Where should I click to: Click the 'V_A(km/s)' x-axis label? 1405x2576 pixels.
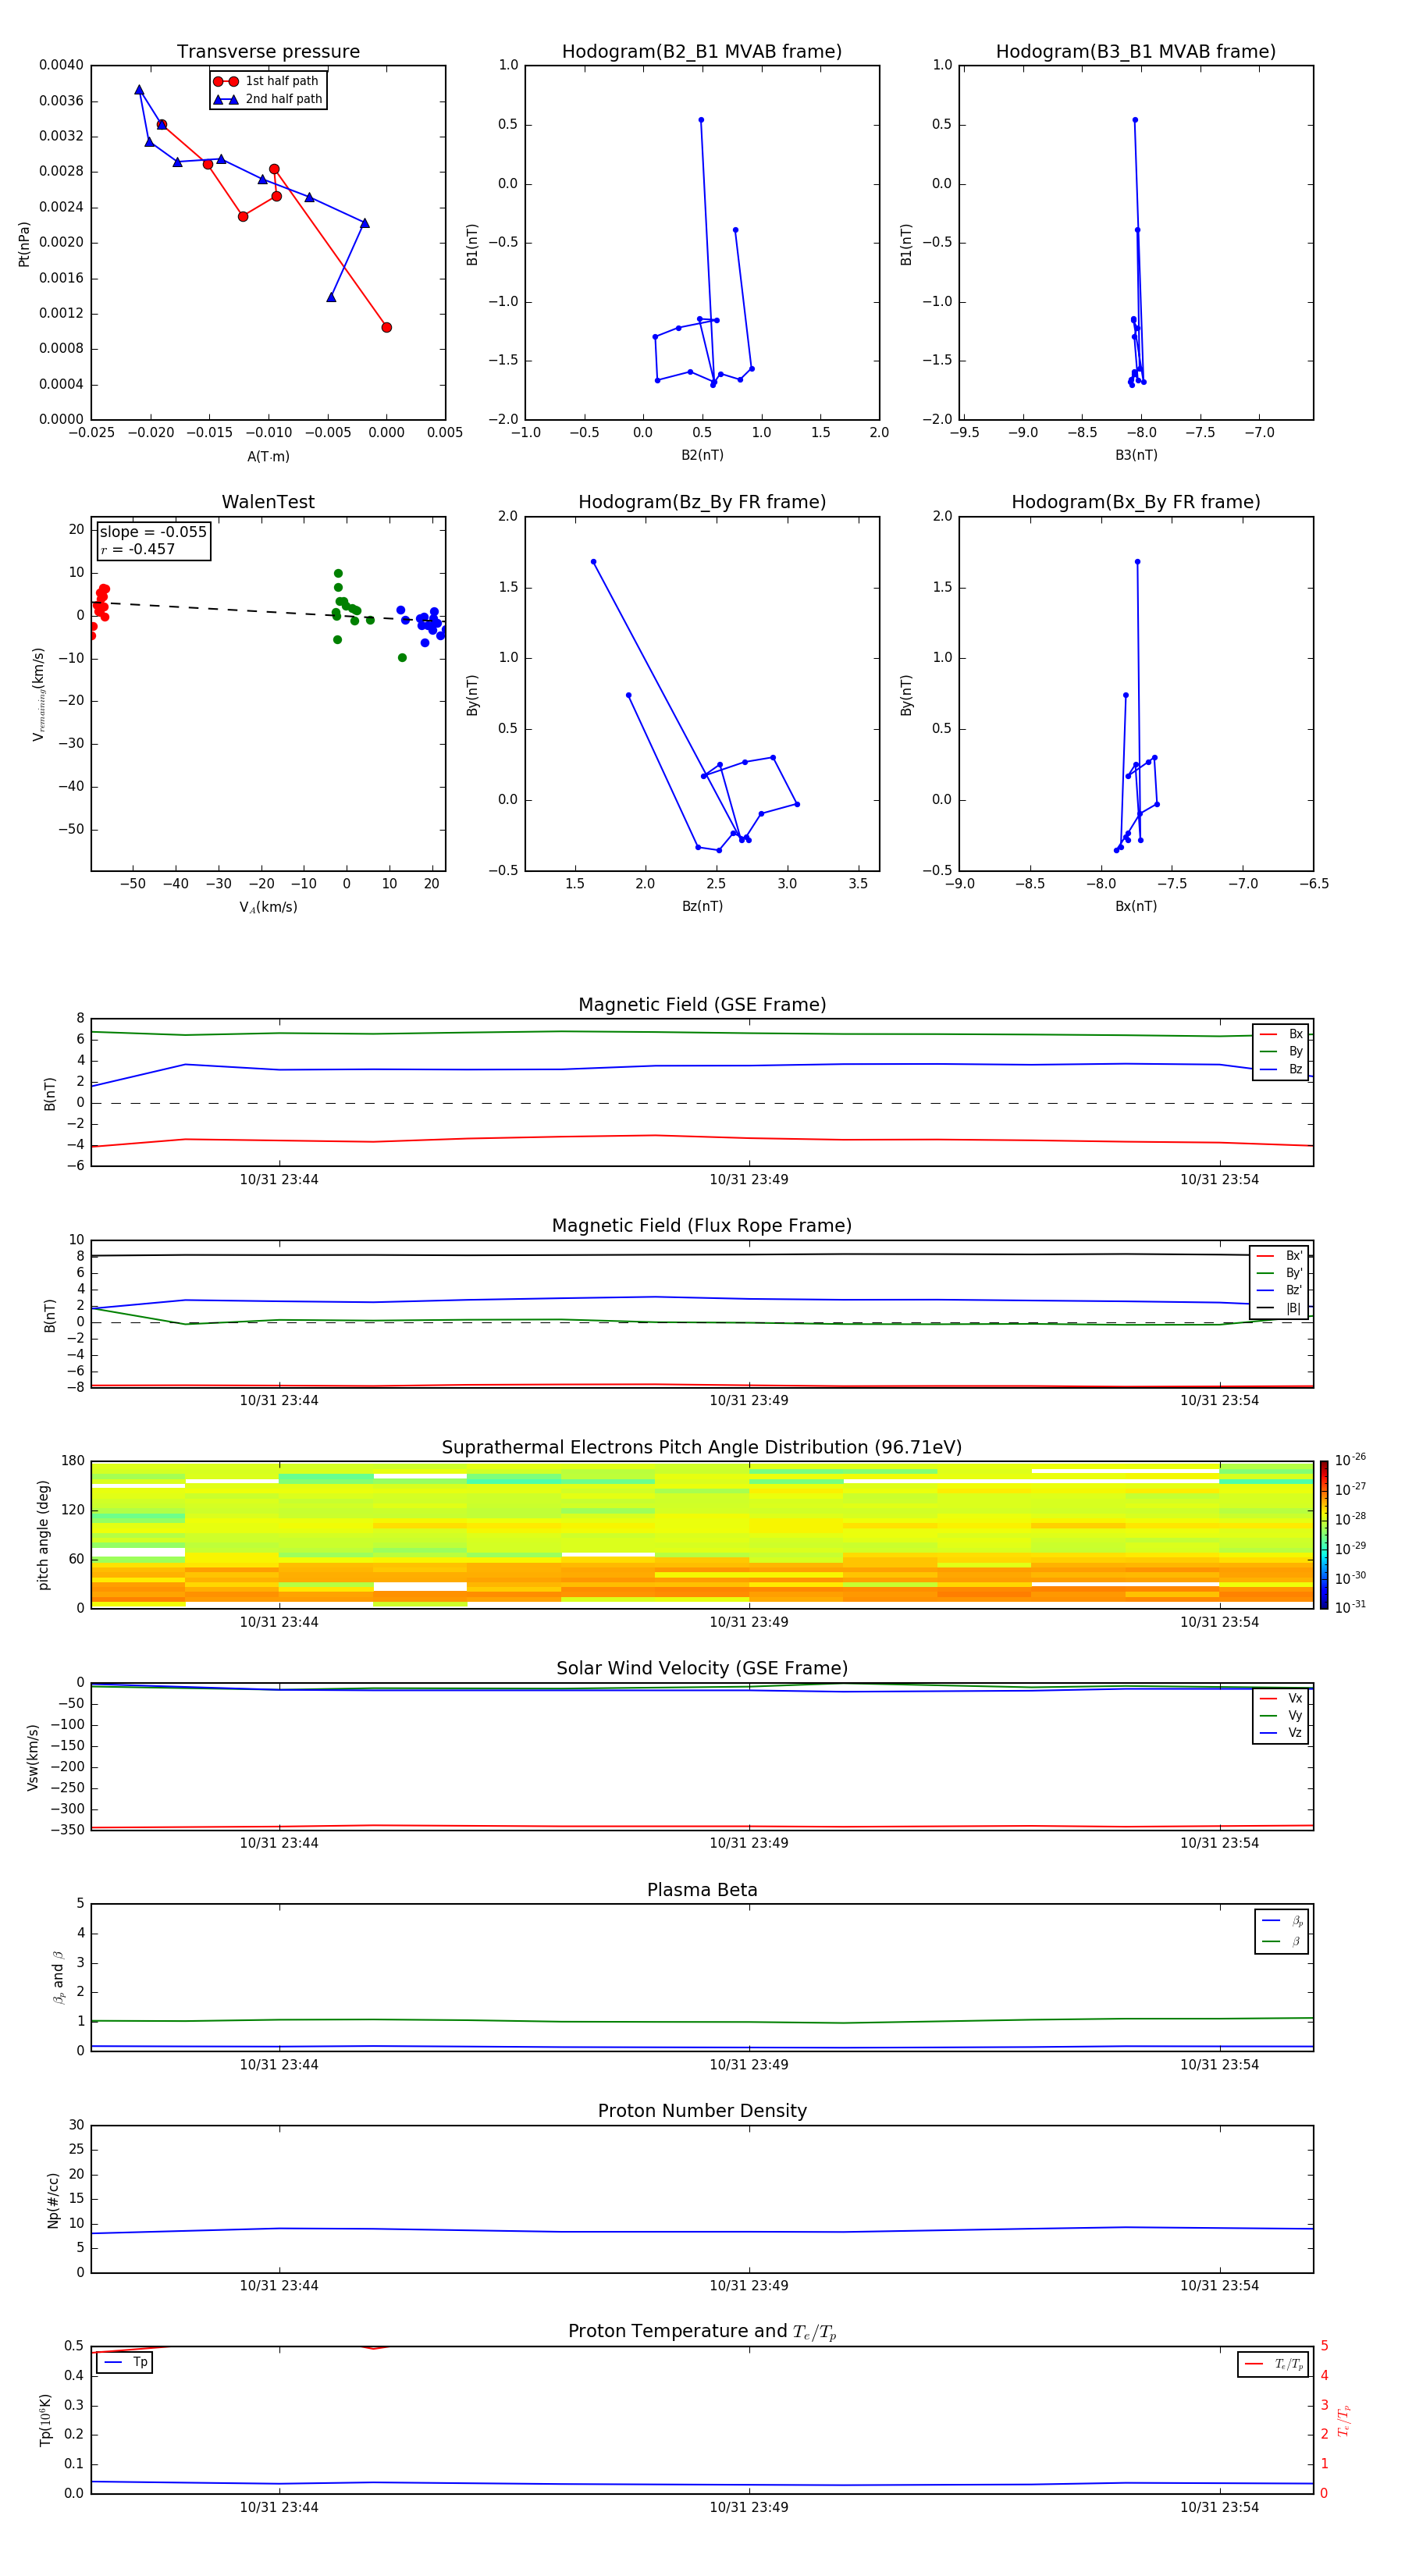[x=268, y=907]
